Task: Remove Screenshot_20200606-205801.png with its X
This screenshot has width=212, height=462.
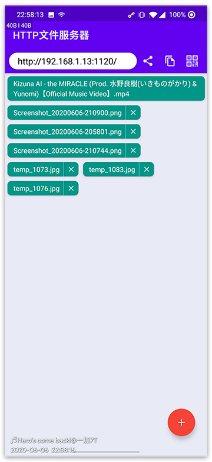Action: pyautogui.click(x=133, y=132)
